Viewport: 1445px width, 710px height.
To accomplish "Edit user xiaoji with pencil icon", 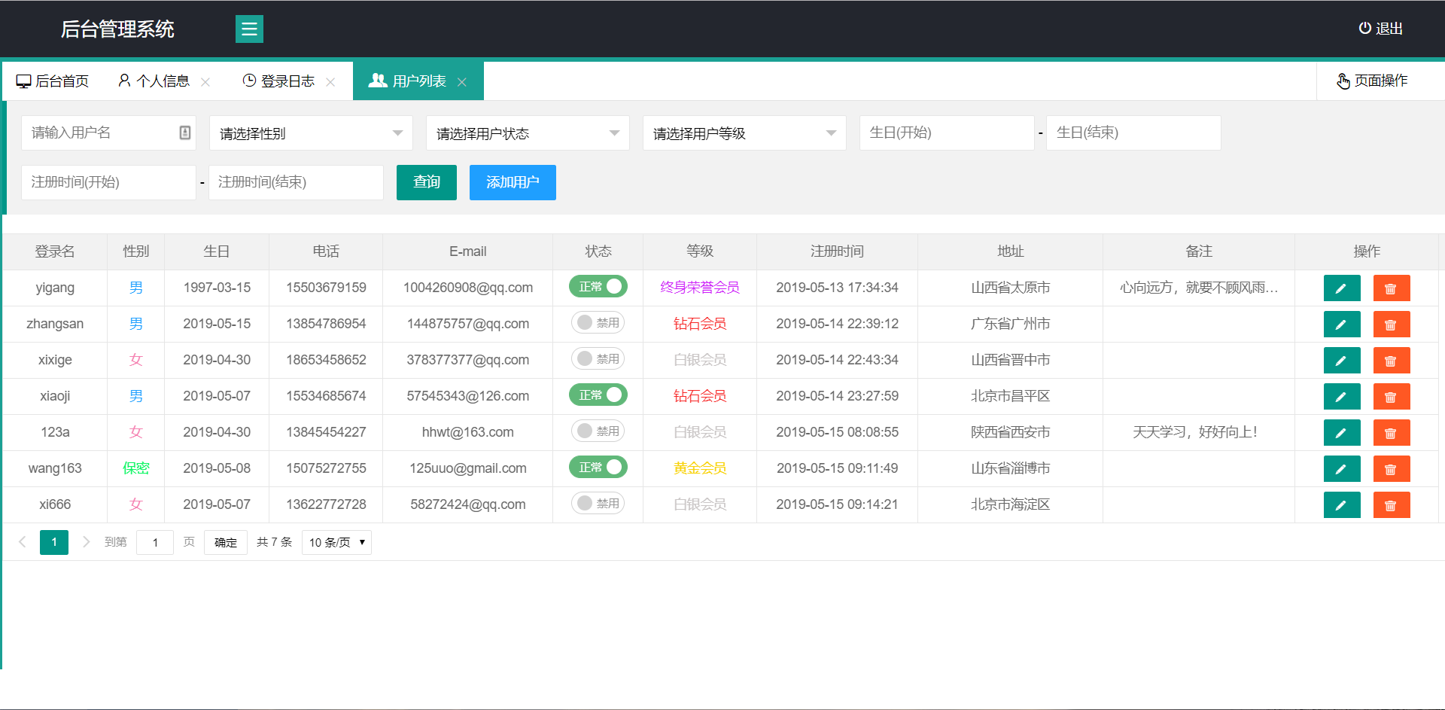I will [x=1342, y=397].
